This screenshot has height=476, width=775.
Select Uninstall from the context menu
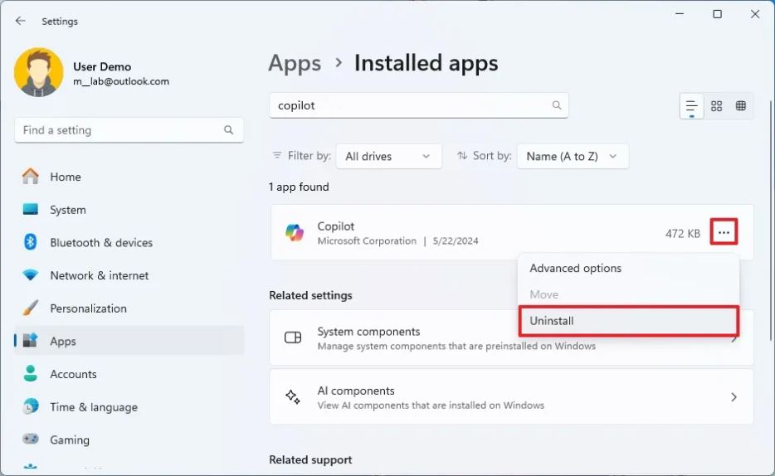point(629,321)
